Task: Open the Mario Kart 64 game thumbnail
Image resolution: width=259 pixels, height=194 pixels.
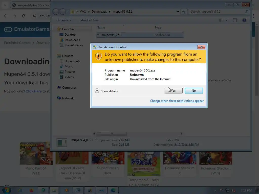Action: click(36, 153)
